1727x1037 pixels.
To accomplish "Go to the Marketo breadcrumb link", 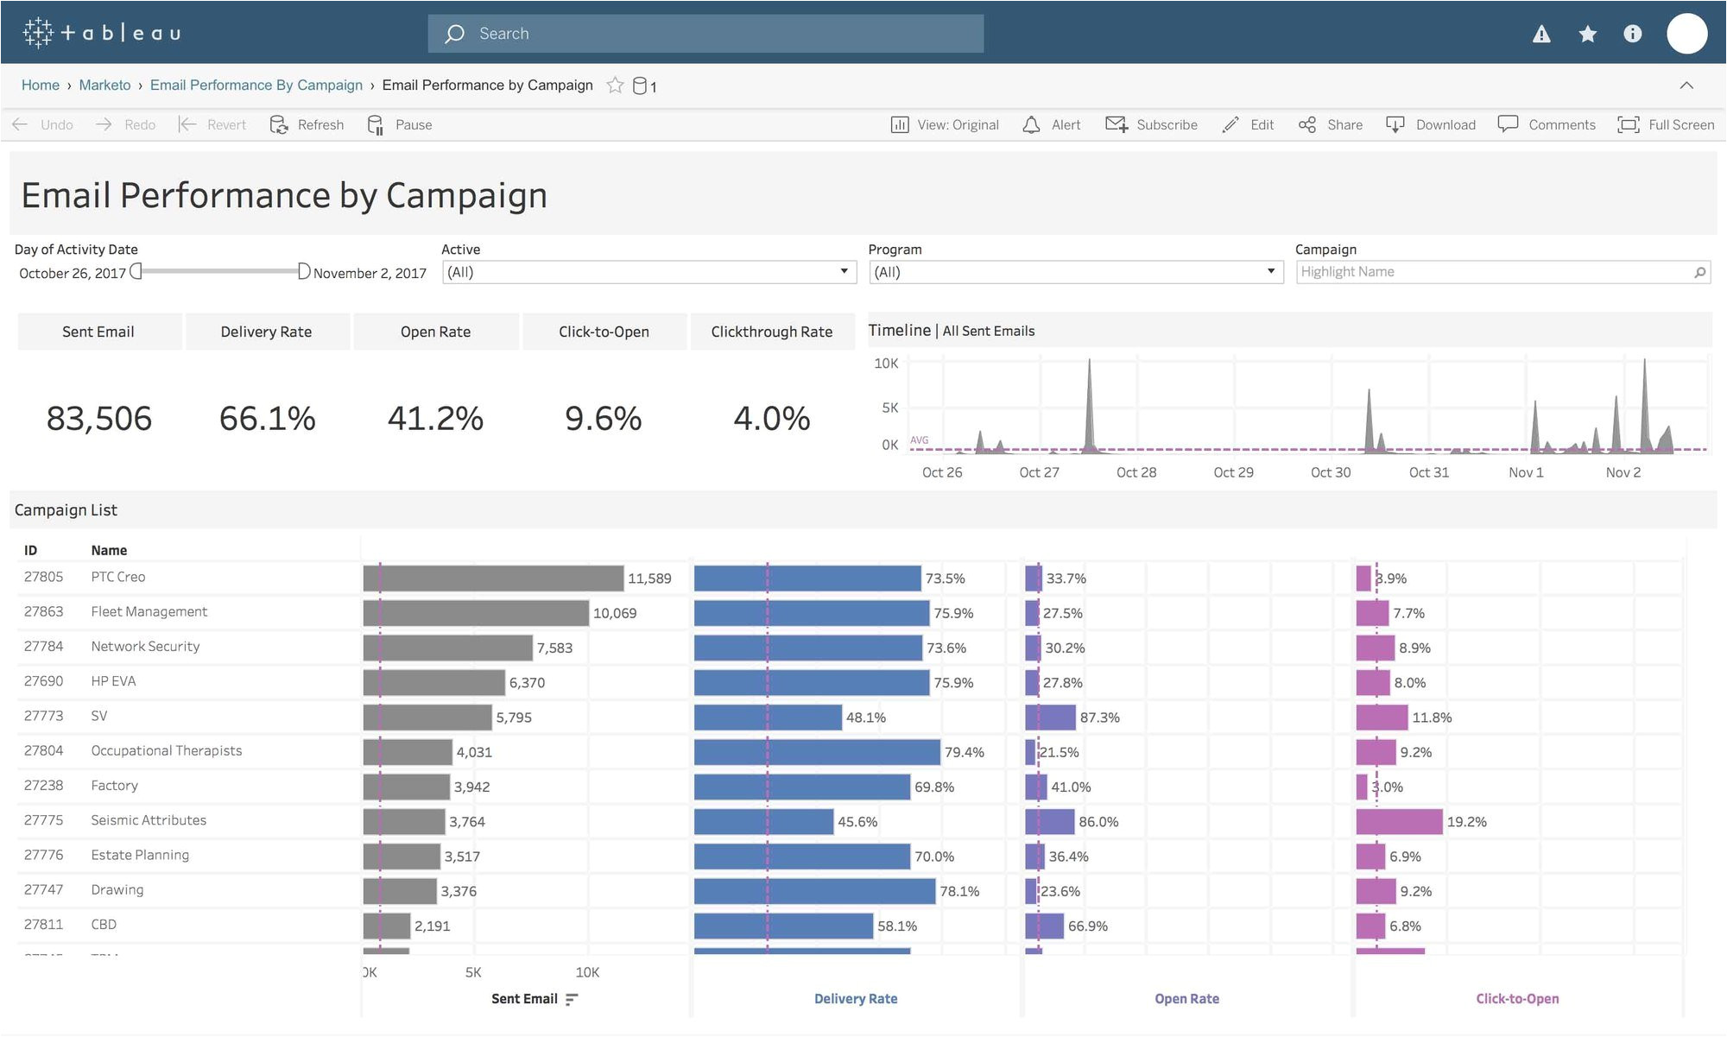I will [x=104, y=85].
